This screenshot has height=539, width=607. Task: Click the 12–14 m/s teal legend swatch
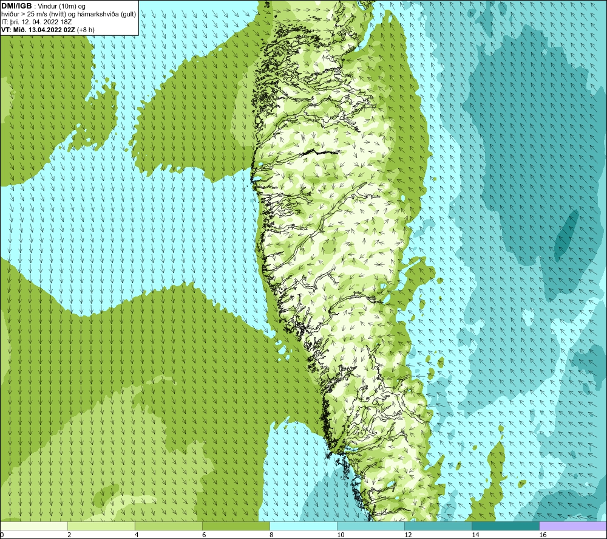(438, 526)
